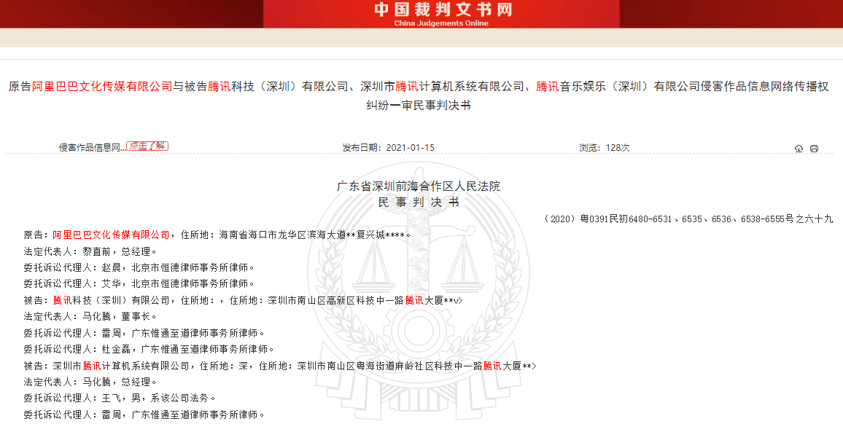Image resolution: width=843 pixels, height=424 pixels.
Task: Select the publish date 发布日期：2021-01-15
Action: pos(388,147)
